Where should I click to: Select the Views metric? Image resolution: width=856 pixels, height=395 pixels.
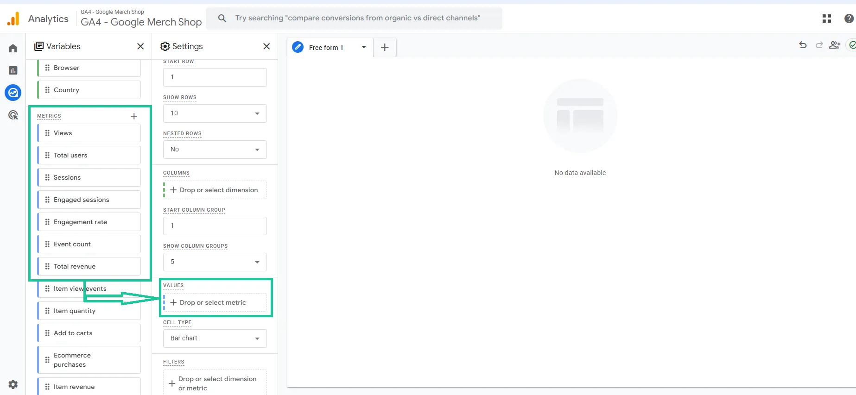tap(89, 133)
